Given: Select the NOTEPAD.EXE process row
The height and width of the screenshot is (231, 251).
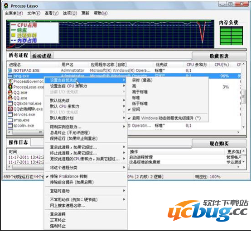Looking at the screenshot, I should (124, 70).
